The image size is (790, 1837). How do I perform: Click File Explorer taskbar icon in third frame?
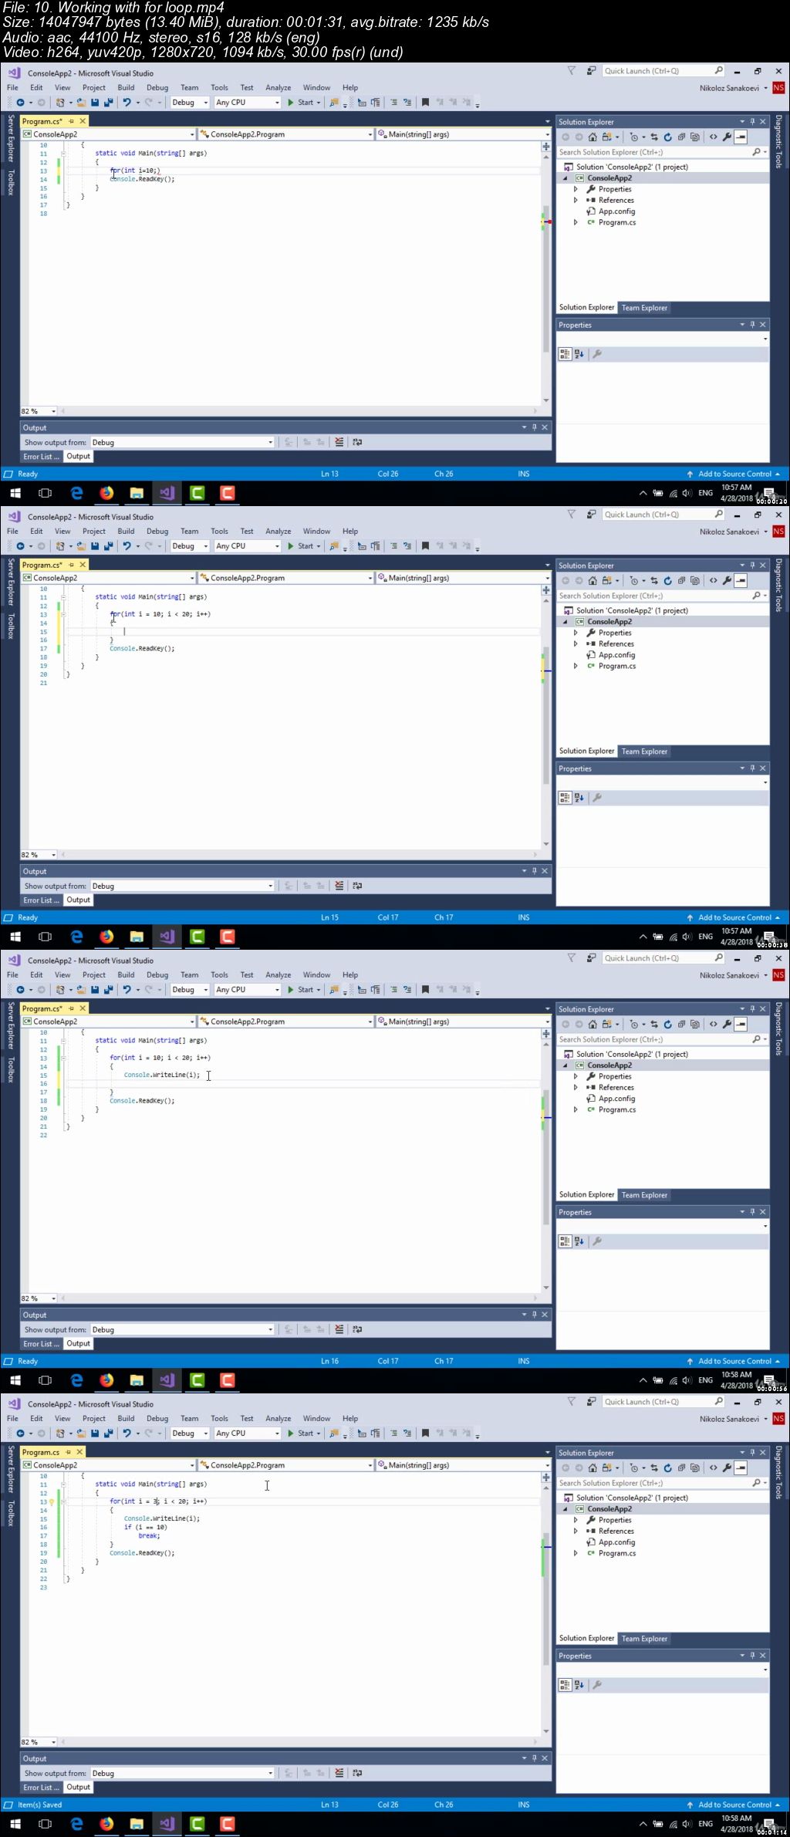[x=137, y=1380]
